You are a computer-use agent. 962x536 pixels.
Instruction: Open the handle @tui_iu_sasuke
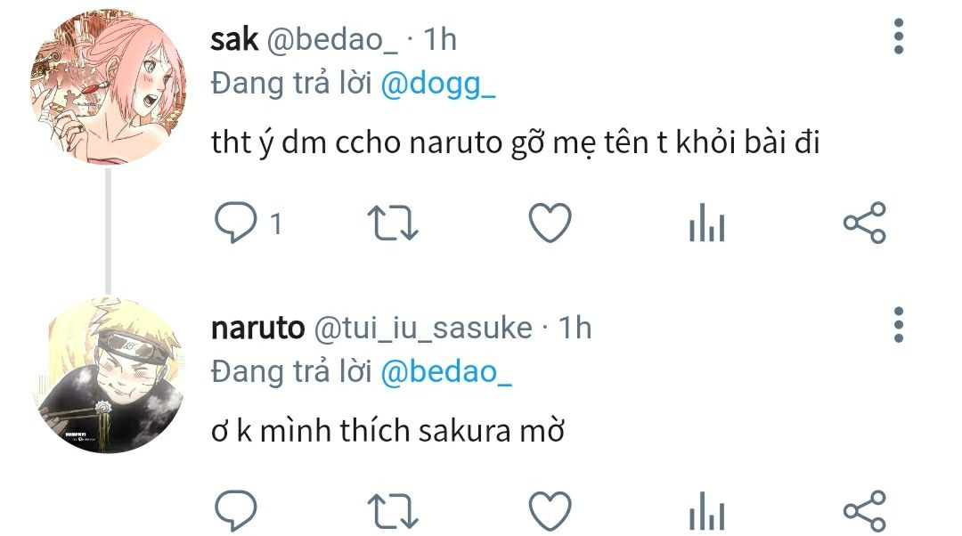click(422, 328)
